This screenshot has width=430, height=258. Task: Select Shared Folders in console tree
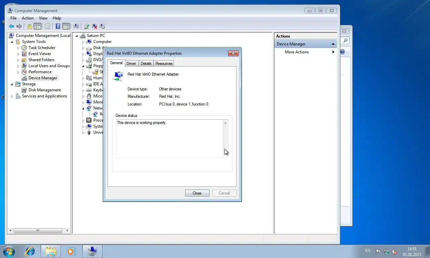coord(41,60)
